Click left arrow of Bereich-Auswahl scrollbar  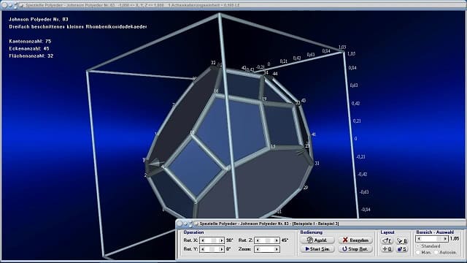419,239
